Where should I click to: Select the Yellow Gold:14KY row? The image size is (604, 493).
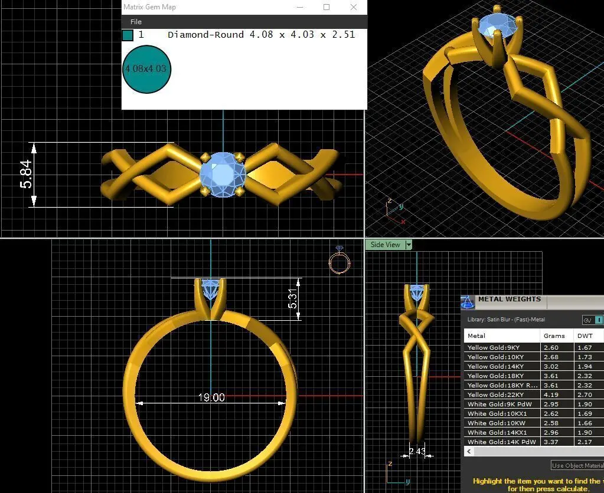534,366
